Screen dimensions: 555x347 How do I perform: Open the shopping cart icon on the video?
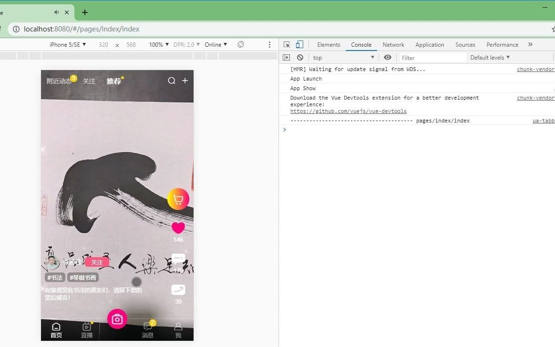click(x=178, y=199)
